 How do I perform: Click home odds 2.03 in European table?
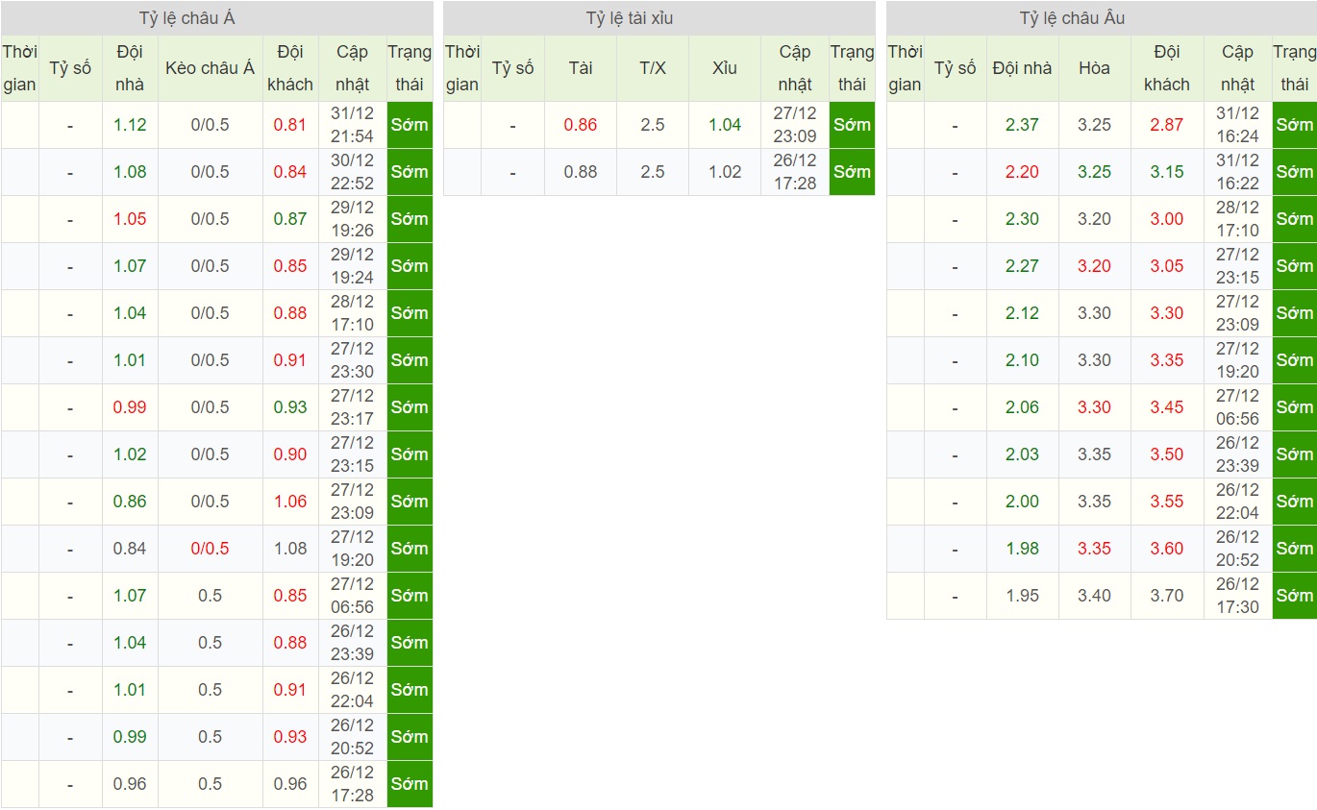[1022, 454]
